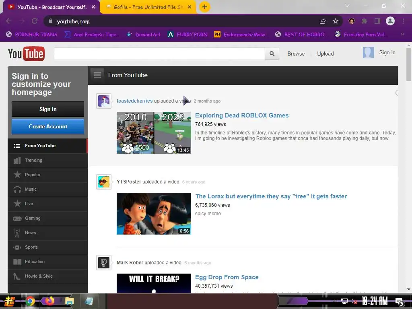This screenshot has height=309, width=412.
Task: Click the Browse link
Action: point(296,54)
